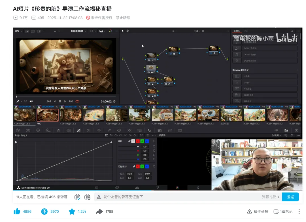Open the Color Wheels palette icon
This screenshot has height=222, width=306.
(38, 130)
